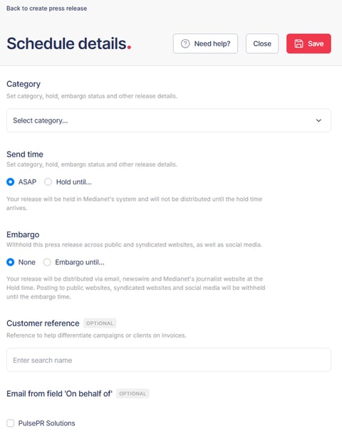Click the question mark help icon
This screenshot has height=441, width=342.
(x=185, y=43)
